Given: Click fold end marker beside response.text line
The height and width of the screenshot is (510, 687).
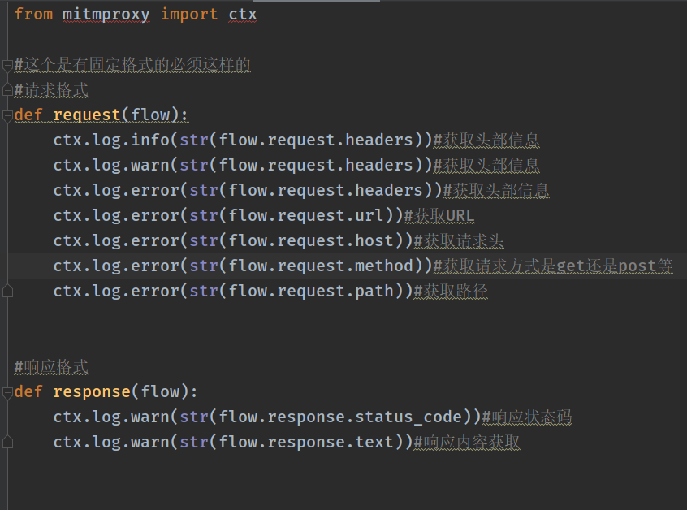Looking at the screenshot, I should coord(7,443).
